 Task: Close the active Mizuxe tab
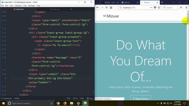pos(157,2)
